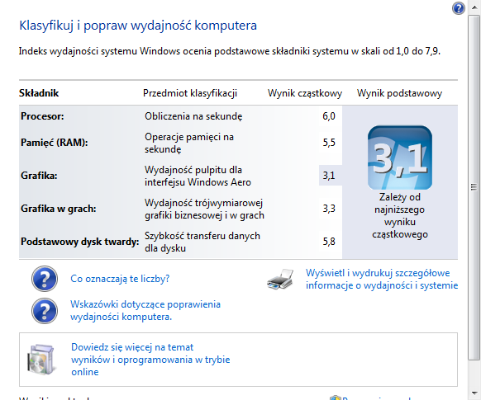Click 'Wydajność trójwymiarowej grafiki biznesowej' description
The width and height of the screenshot is (481, 400).
click(204, 209)
